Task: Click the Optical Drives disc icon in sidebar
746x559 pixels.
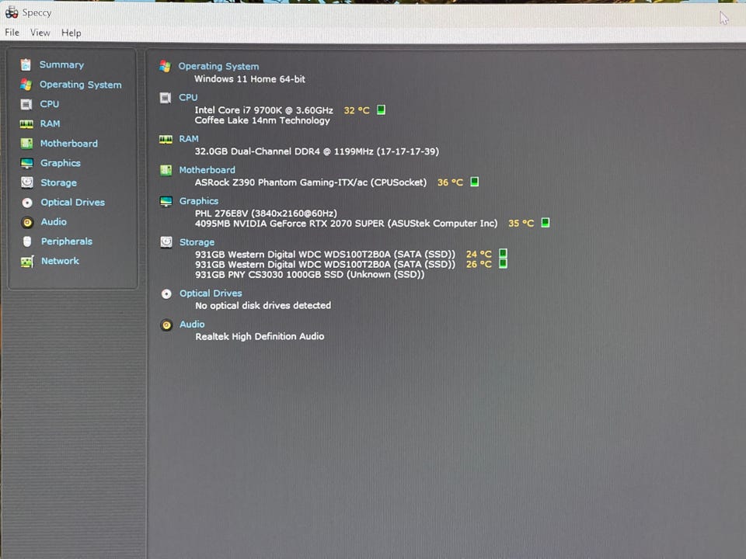Action: tap(27, 203)
